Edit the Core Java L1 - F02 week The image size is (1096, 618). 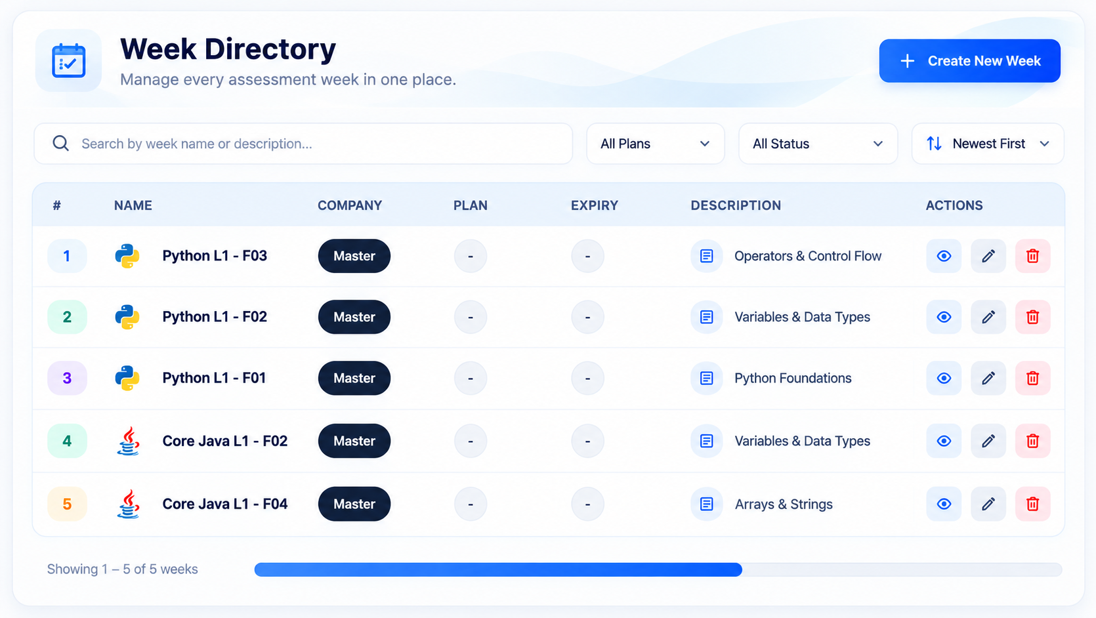click(988, 441)
